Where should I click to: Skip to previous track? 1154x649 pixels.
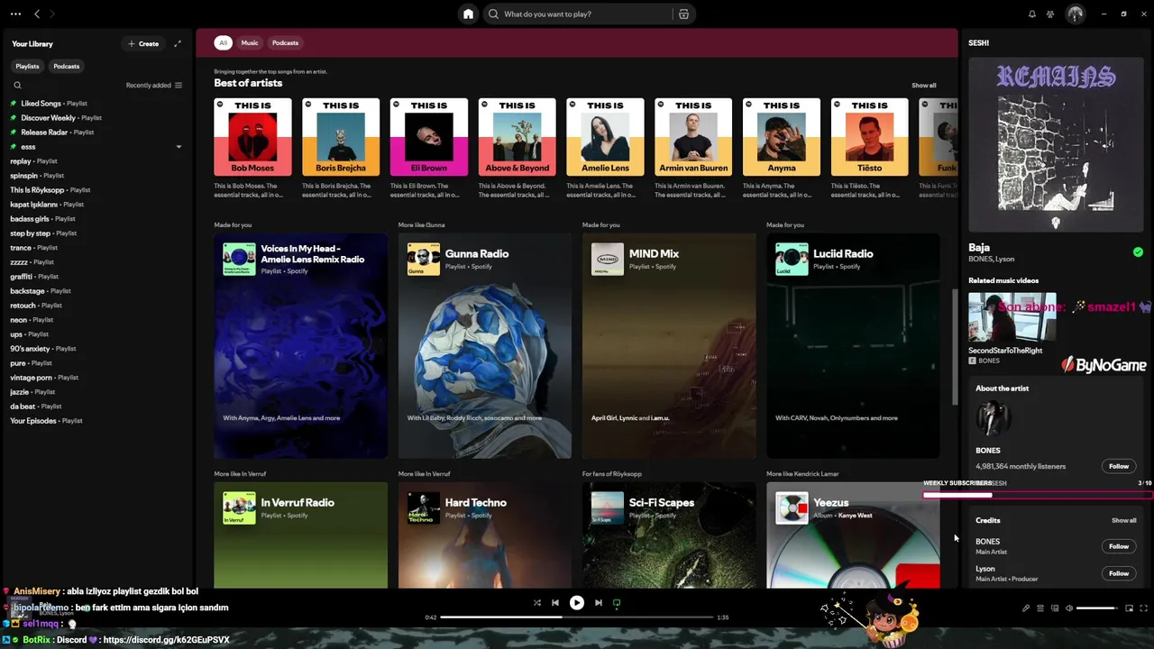pyautogui.click(x=555, y=603)
